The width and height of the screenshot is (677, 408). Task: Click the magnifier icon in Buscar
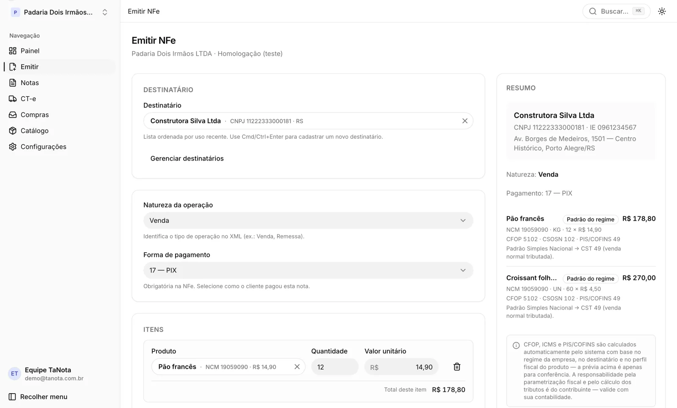click(593, 11)
